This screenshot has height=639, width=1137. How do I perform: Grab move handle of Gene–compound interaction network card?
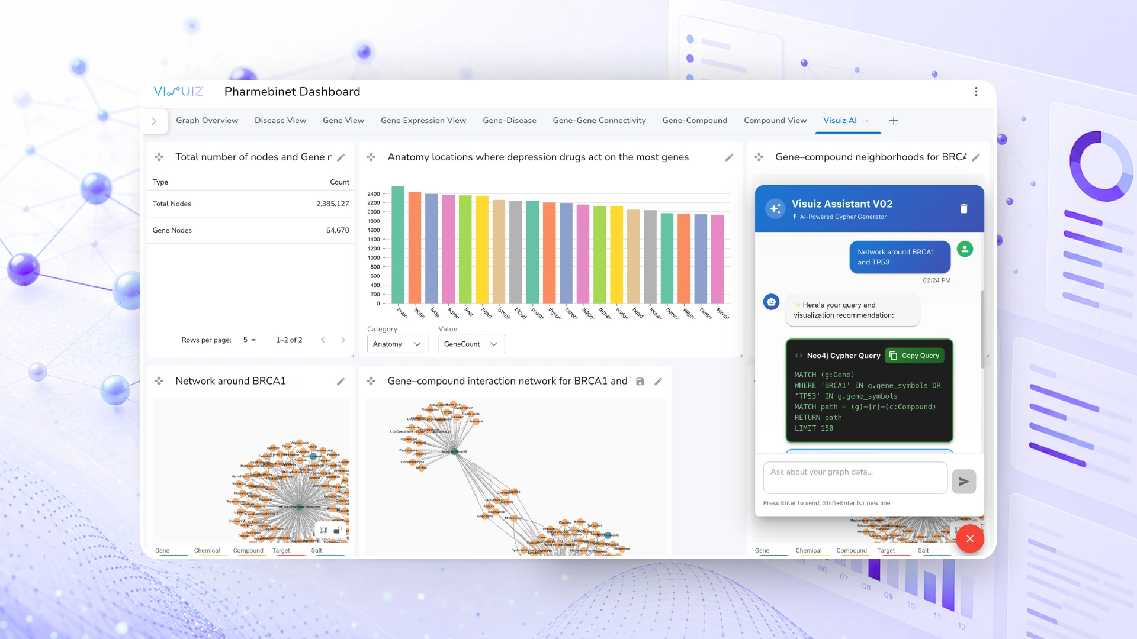pyautogui.click(x=371, y=382)
